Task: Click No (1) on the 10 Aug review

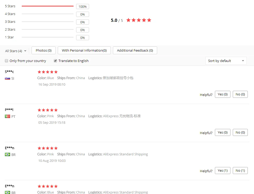Action: click(x=240, y=171)
